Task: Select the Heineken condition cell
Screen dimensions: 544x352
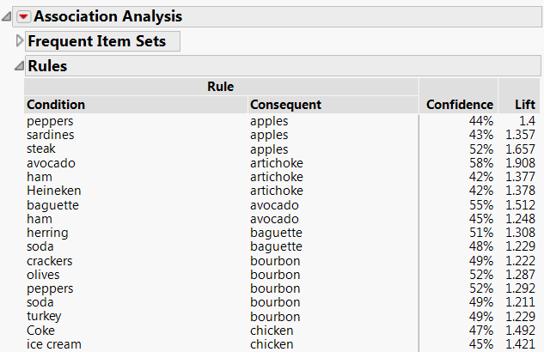Action: 53,191
